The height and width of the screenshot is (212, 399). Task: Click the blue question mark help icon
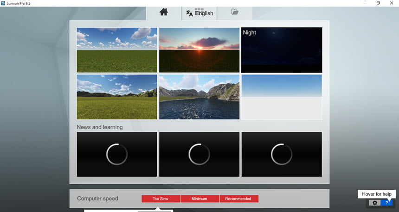[387, 203]
